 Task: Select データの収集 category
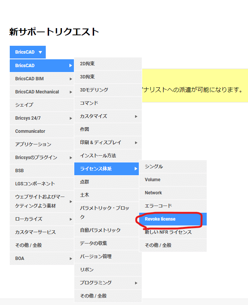(x=107, y=243)
